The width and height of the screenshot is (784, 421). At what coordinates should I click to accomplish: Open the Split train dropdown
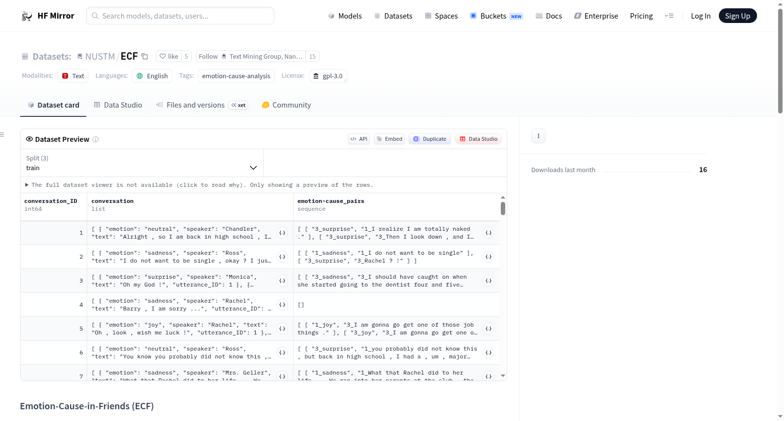[x=142, y=163]
